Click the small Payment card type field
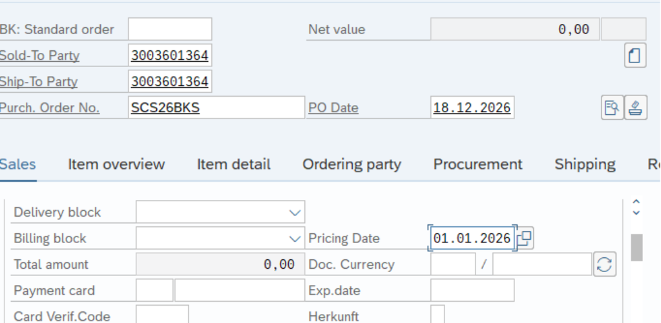 pyautogui.click(x=154, y=290)
